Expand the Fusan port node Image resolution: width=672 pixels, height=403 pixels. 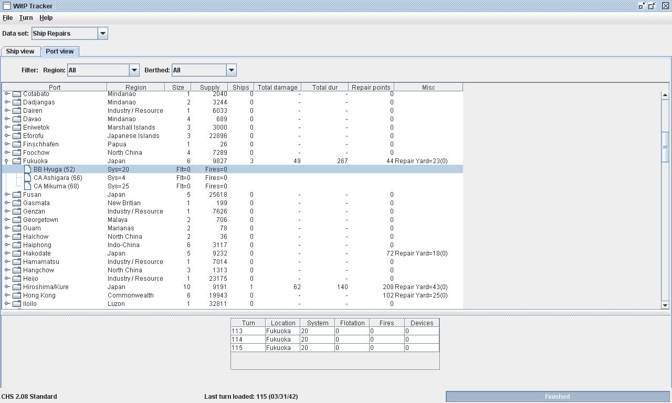click(7, 195)
